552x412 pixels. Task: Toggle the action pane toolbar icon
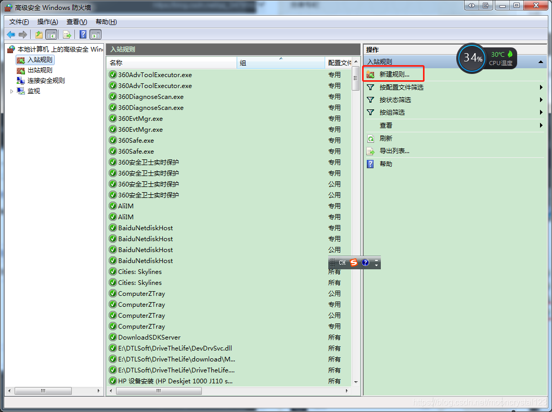coord(96,34)
